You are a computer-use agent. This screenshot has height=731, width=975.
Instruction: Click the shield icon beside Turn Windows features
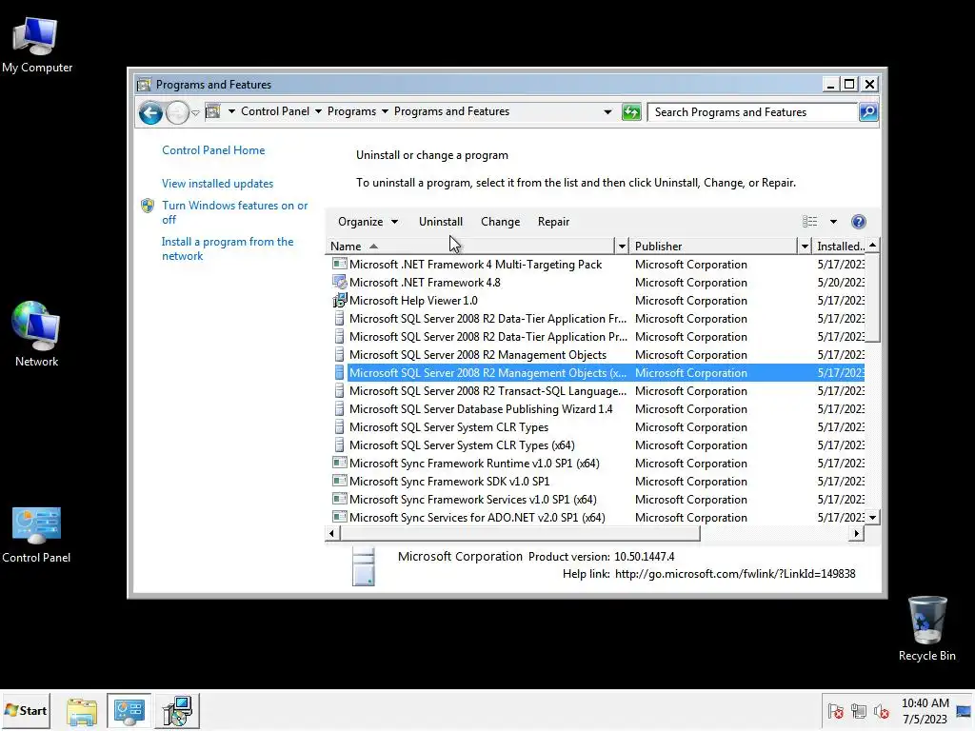click(148, 206)
